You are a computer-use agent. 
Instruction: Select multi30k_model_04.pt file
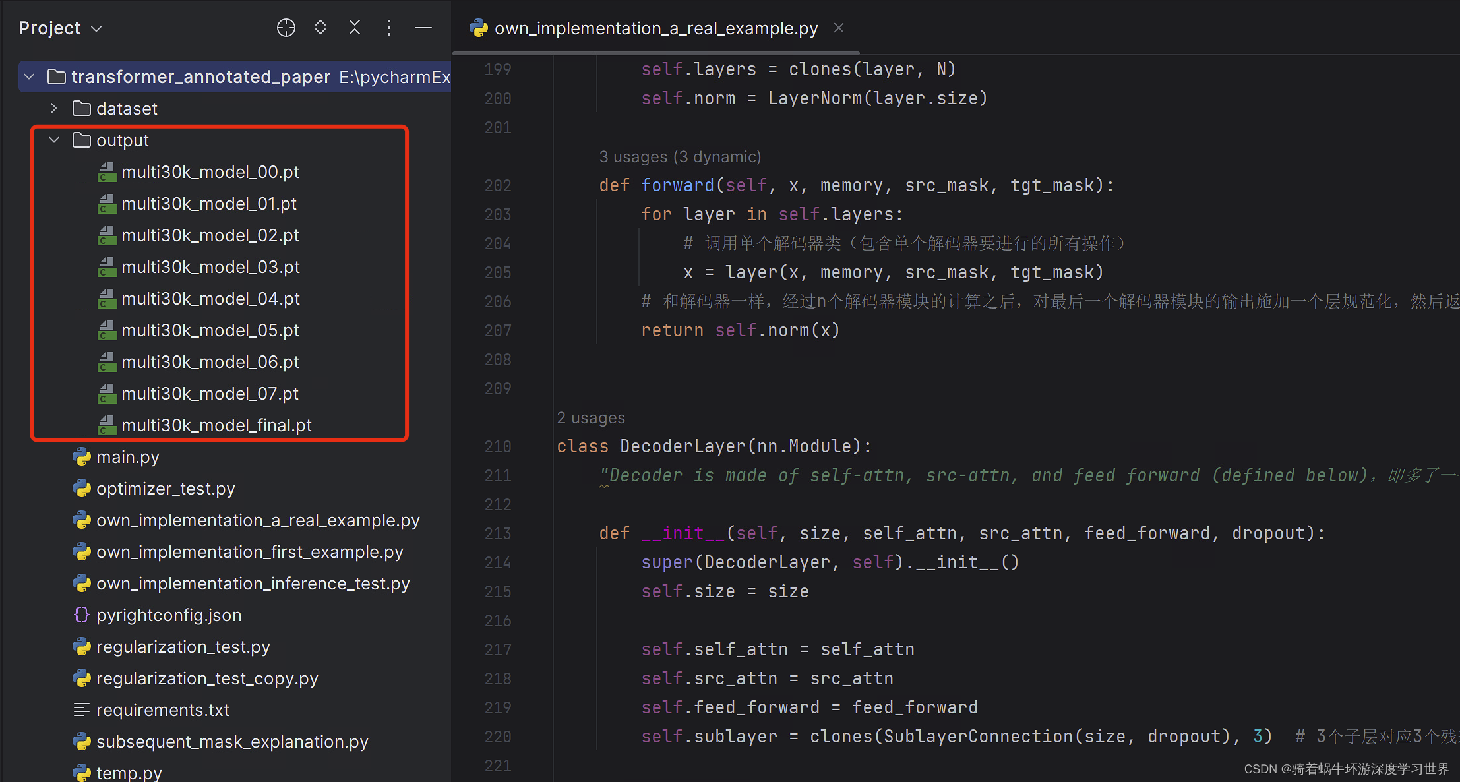(210, 299)
